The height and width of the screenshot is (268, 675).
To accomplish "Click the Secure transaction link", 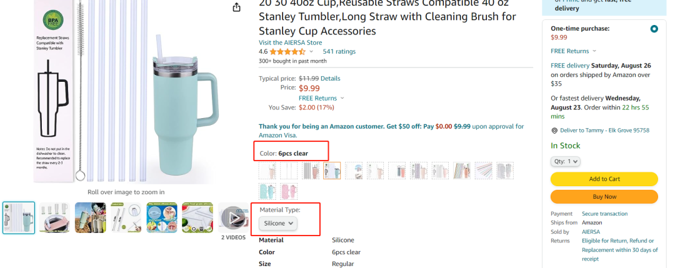I will click(604, 214).
